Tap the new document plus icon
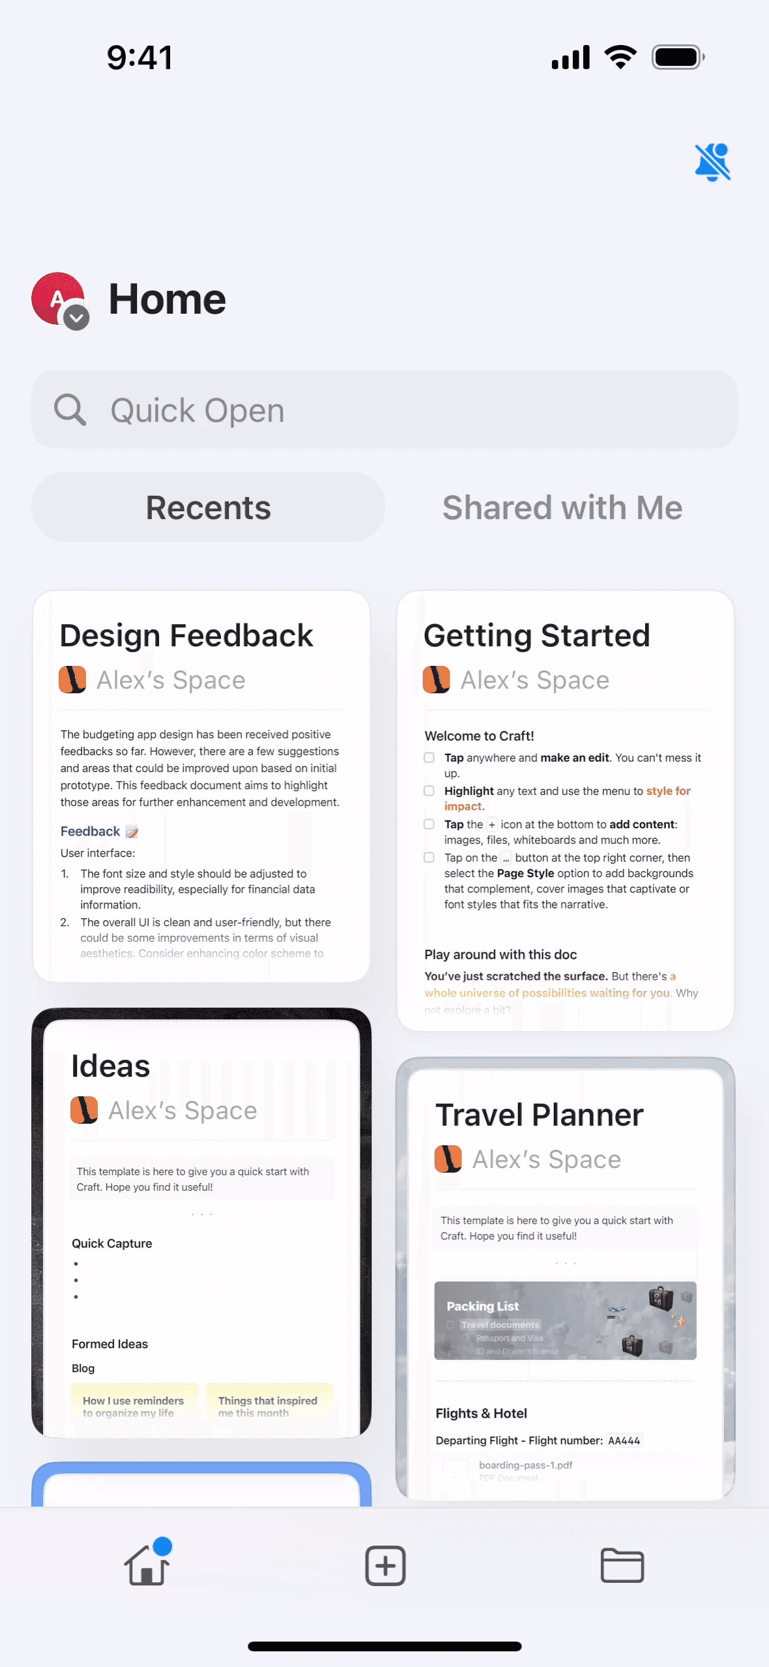This screenshot has width=769, height=1667. (x=385, y=1565)
